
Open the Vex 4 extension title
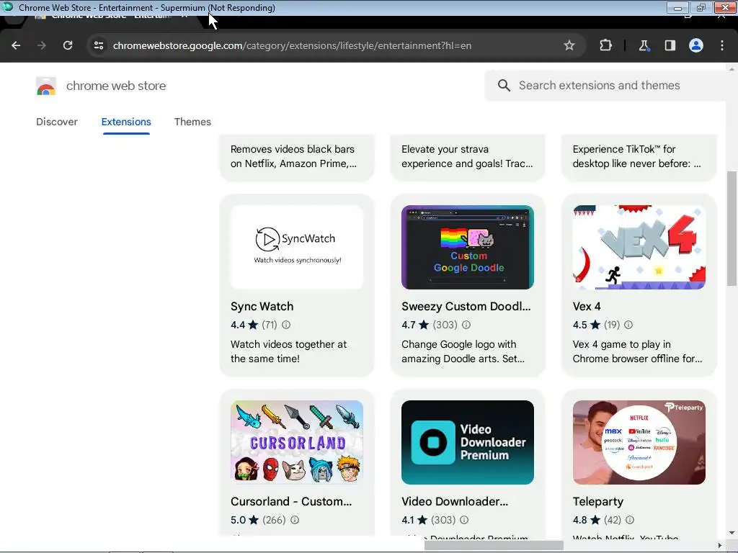click(x=587, y=307)
